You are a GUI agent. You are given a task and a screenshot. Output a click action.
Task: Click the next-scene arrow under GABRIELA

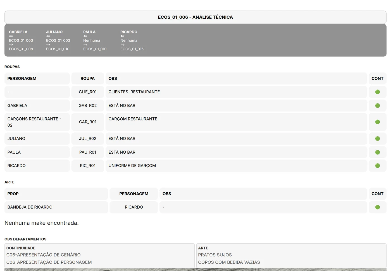click(11, 45)
